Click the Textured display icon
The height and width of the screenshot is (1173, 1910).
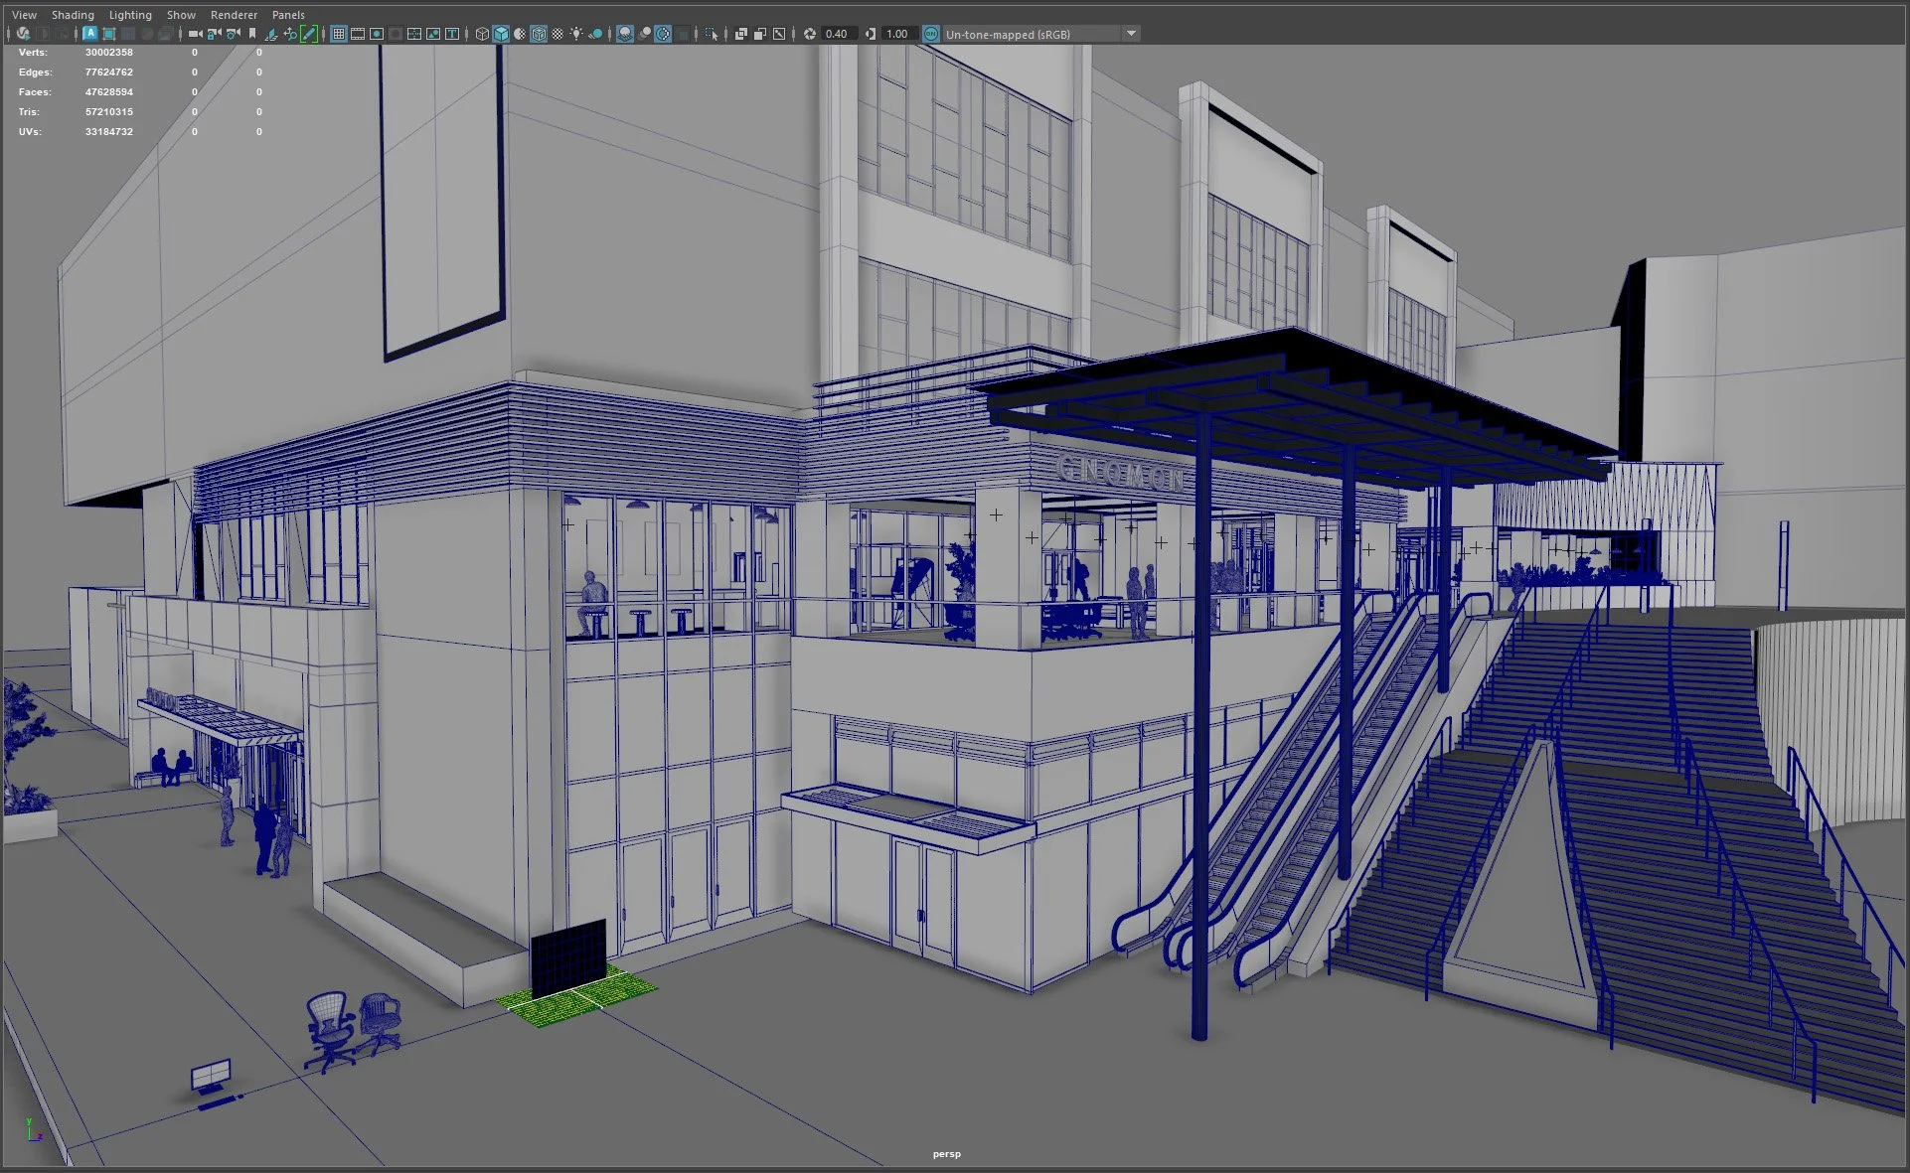[557, 34]
